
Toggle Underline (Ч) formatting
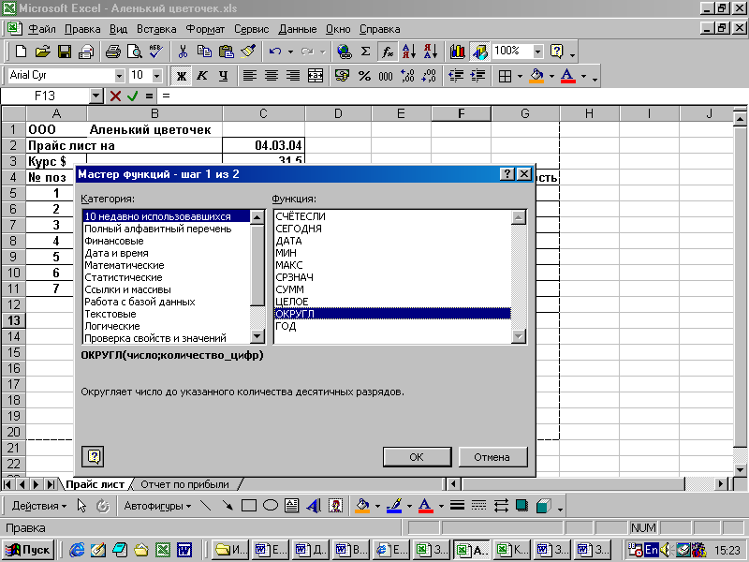pos(223,76)
